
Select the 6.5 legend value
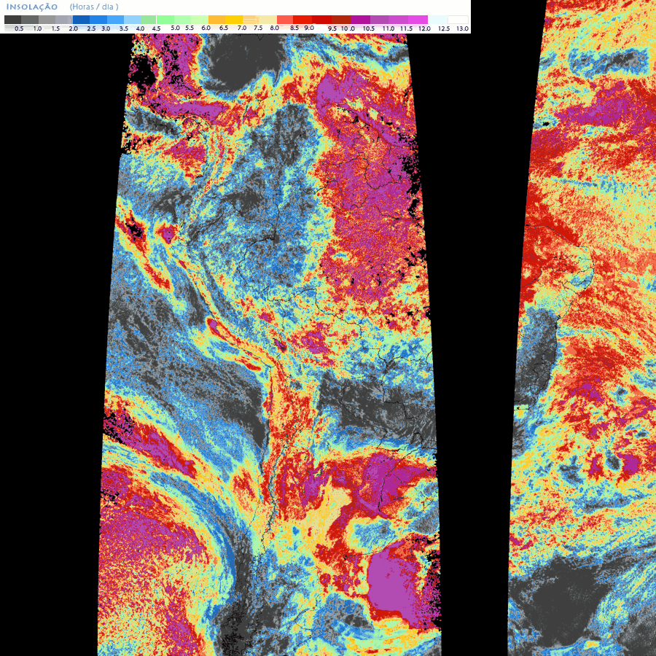[224, 28]
